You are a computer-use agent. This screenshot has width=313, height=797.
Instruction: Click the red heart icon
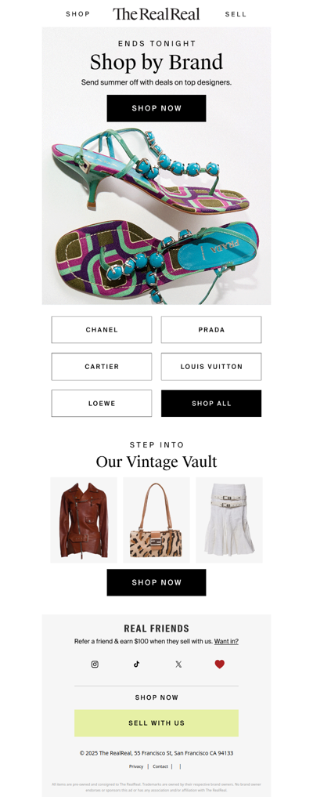click(219, 664)
